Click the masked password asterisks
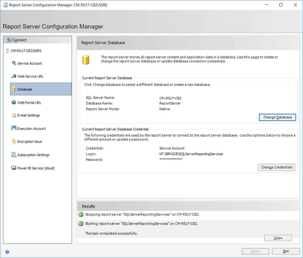 pyautogui.click(x=171, y=159)
